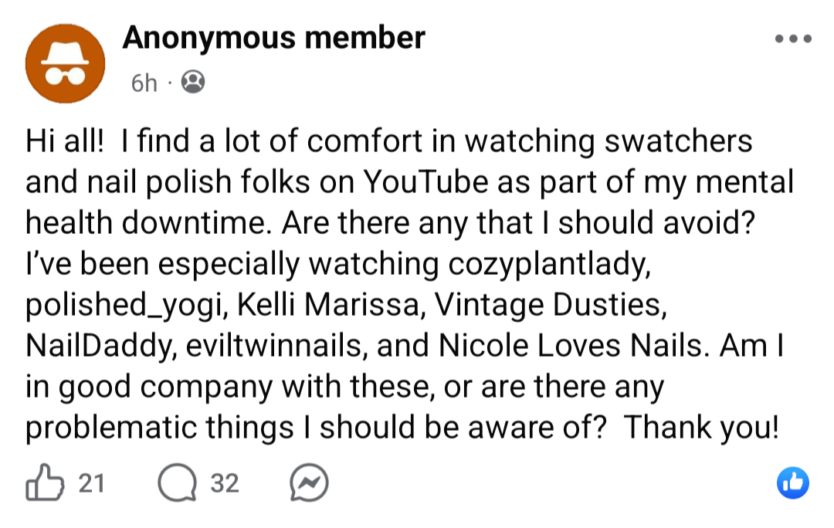Click "Kelli Marissa" in the post text
This screenshot has width=834, height=528.
pyautogui.click(x=327, y=304)
